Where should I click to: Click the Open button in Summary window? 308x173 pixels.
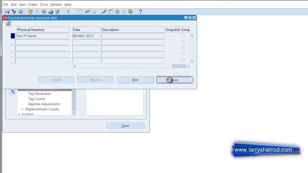click(x=175, y=80)
